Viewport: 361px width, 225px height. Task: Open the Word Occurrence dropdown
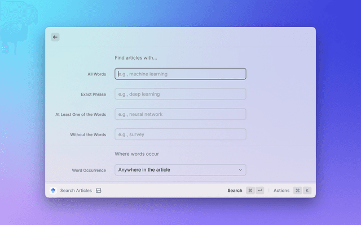pos(180,170)
